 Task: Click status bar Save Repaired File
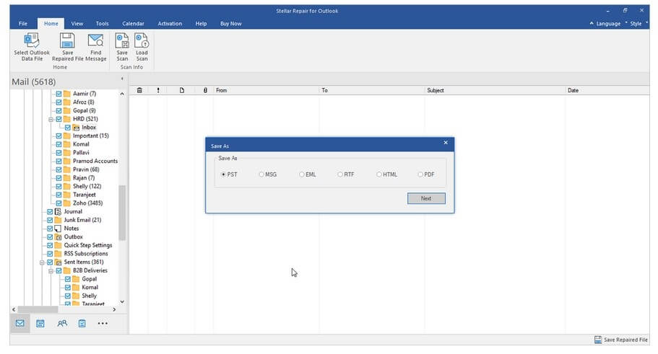pos(621,340)
